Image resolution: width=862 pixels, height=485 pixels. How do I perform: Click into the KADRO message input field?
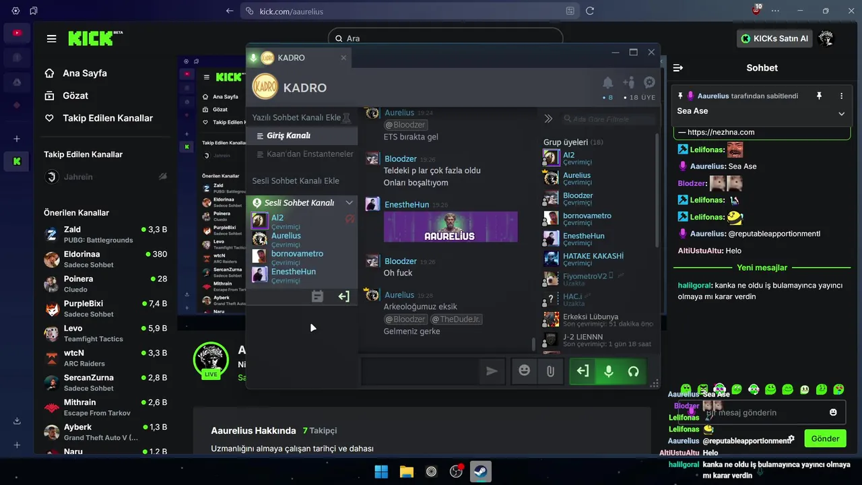point(419,371)
